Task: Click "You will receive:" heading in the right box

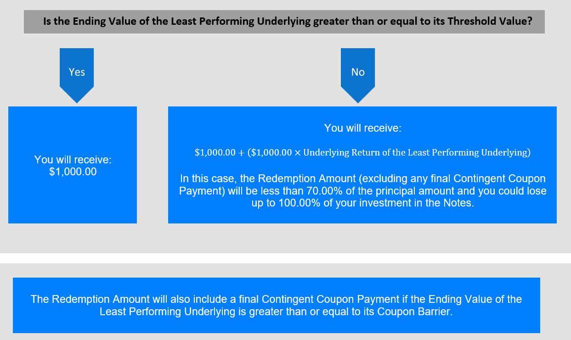Action: [x=362, y=128]
